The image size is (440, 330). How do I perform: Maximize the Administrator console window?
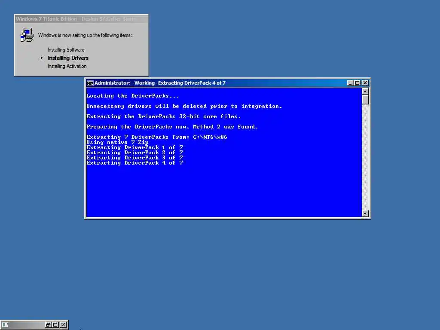tap(357, 83)
